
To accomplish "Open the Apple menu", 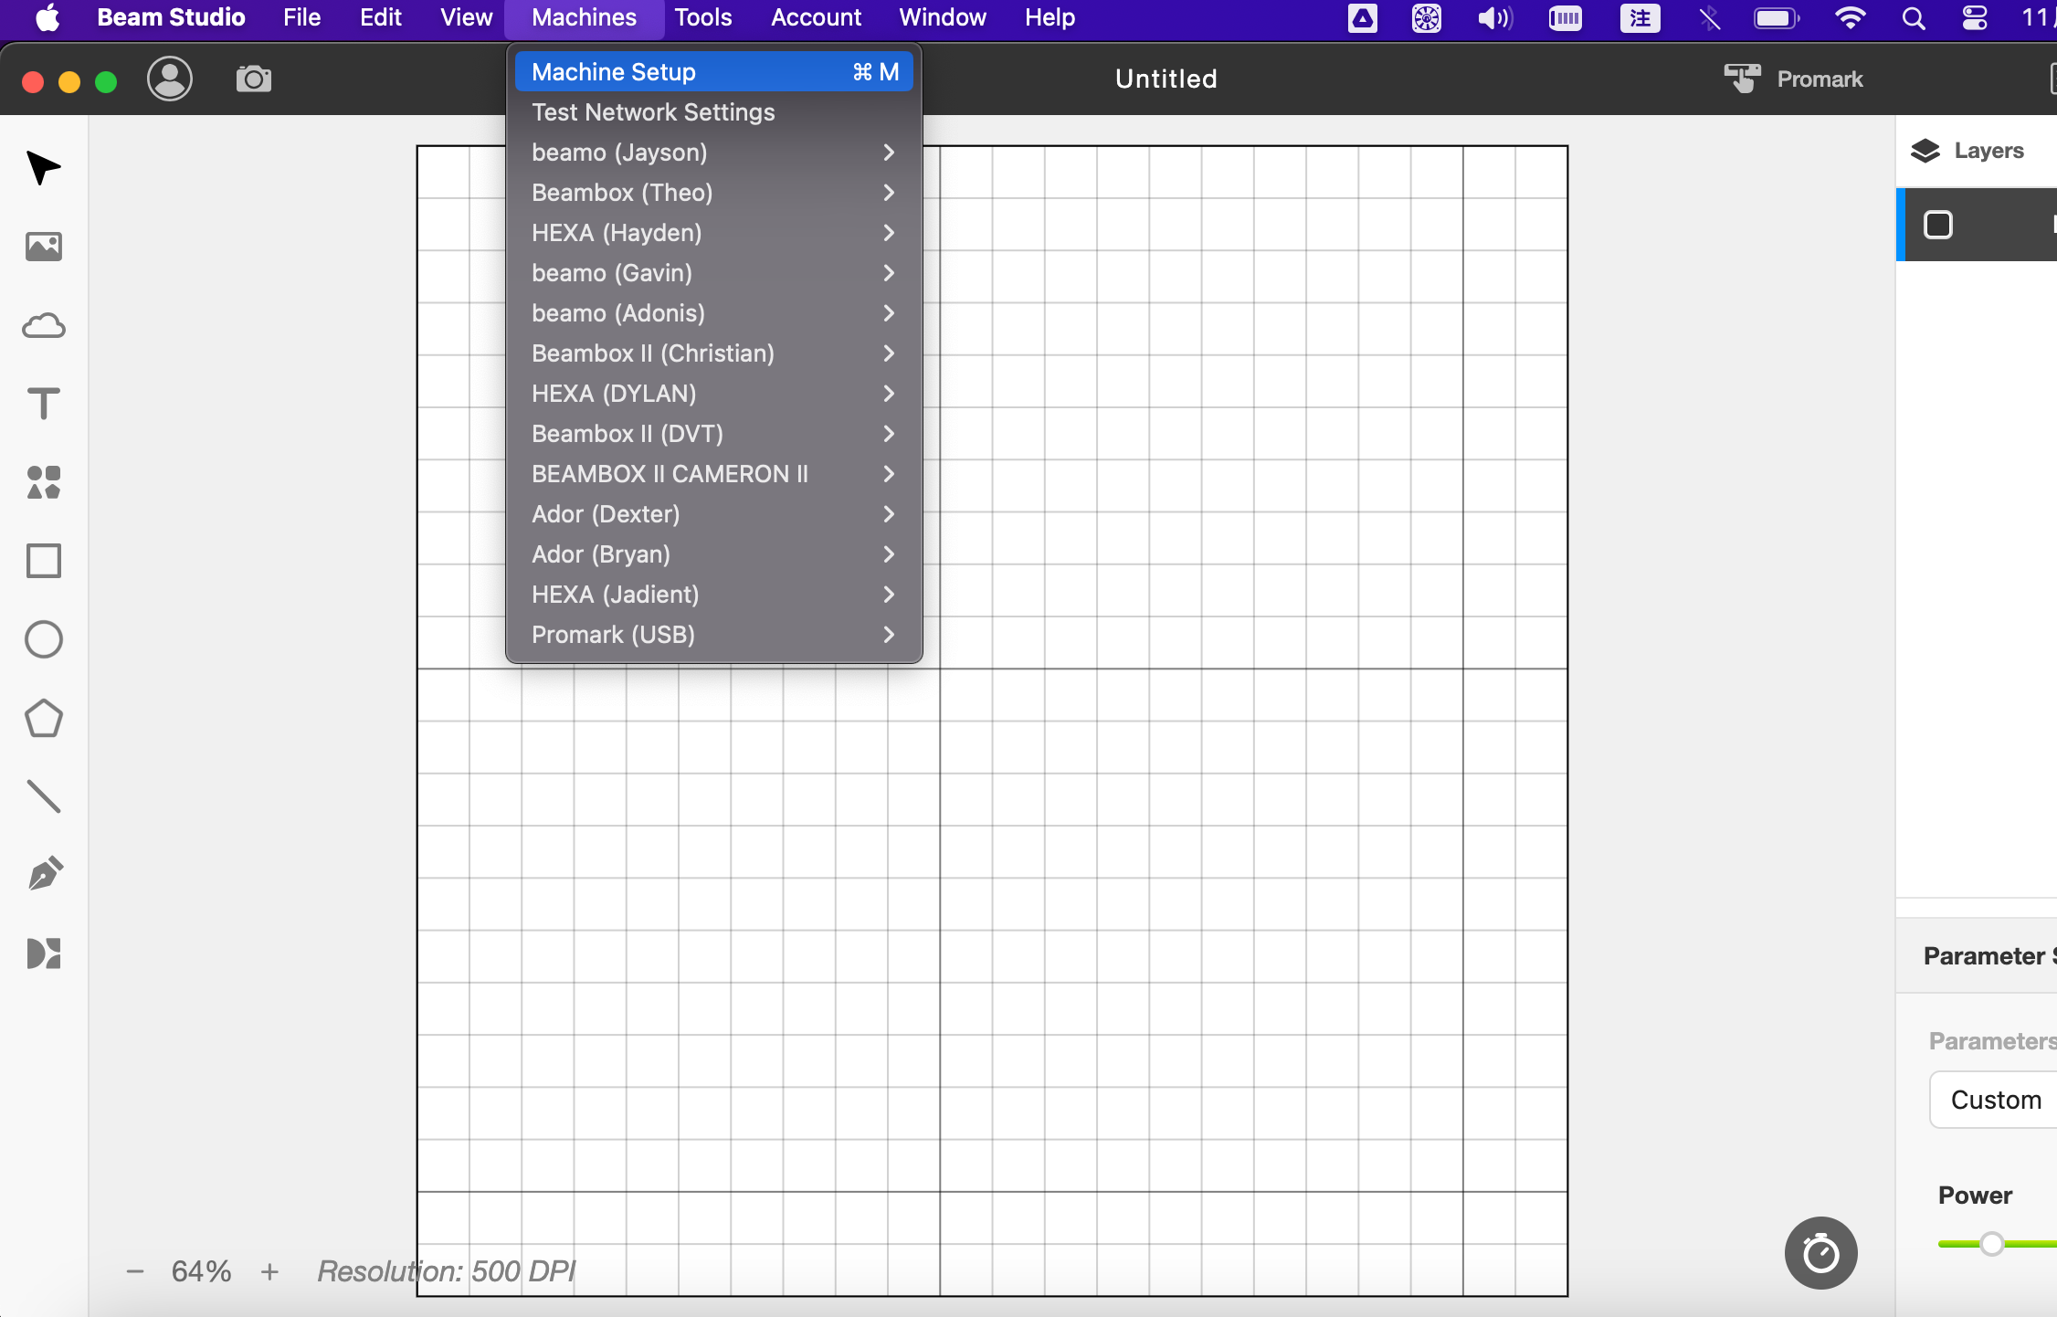I will tap(47, 17).
